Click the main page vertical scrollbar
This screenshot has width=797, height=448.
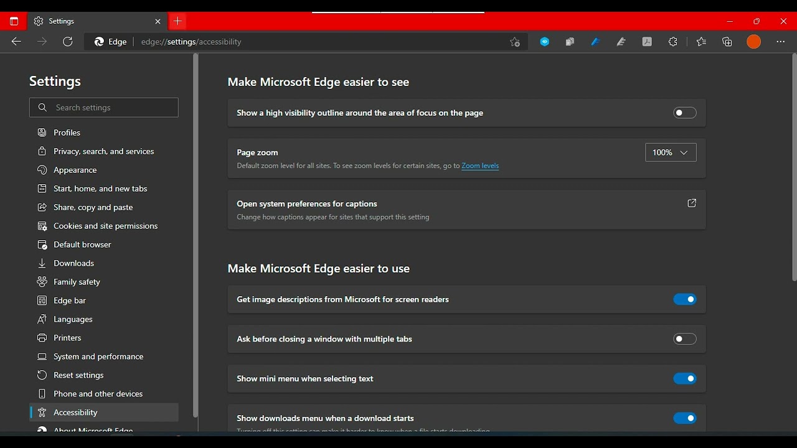(794, 168)
